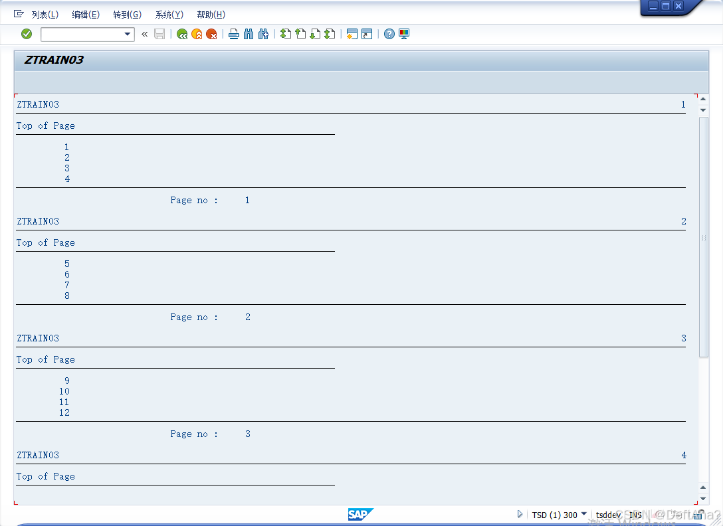This screenshot has height=526, width=723.
Task: Click the ZTRAIN03 title header text
Action: [54, 60]
